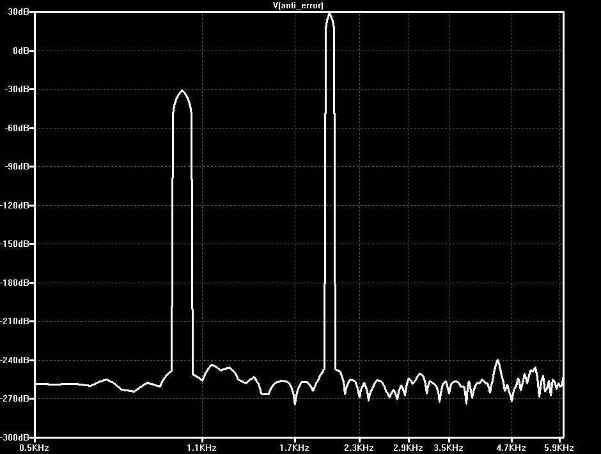Image resolution: width=601 pixels, height=454 pixels.
Task: Click the 1.1KHz frequency axis label
Action: [x=202, y=448]
